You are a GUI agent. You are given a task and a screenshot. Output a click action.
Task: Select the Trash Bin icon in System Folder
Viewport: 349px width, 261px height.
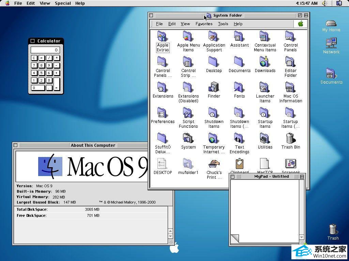(290, 139)
